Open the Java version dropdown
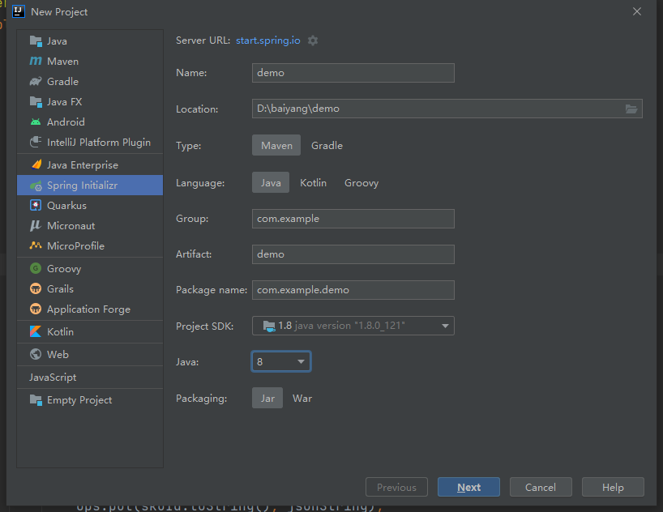 (281, 361)
